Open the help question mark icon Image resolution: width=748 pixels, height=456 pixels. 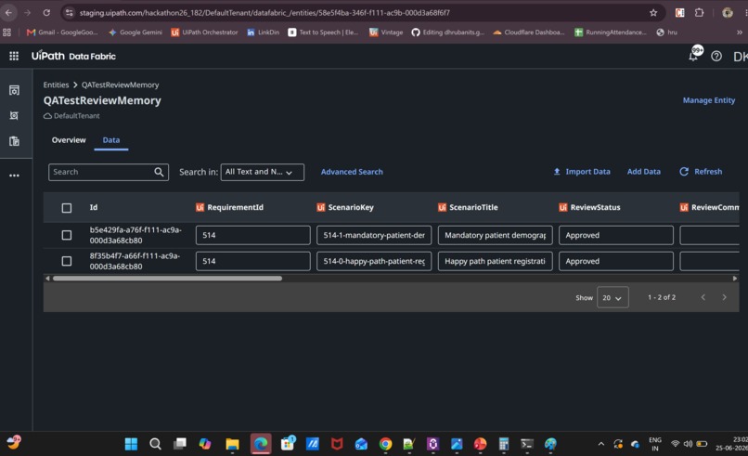716,57
